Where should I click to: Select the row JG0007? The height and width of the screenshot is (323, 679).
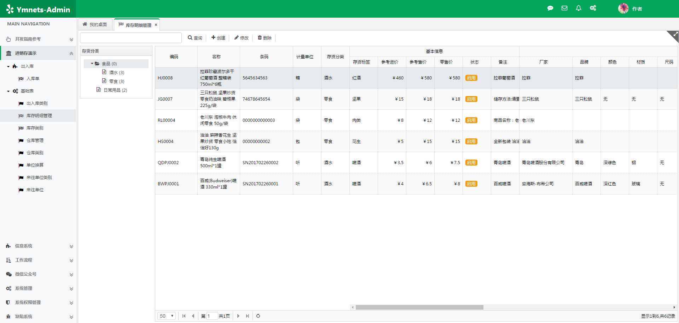[416, 99]
